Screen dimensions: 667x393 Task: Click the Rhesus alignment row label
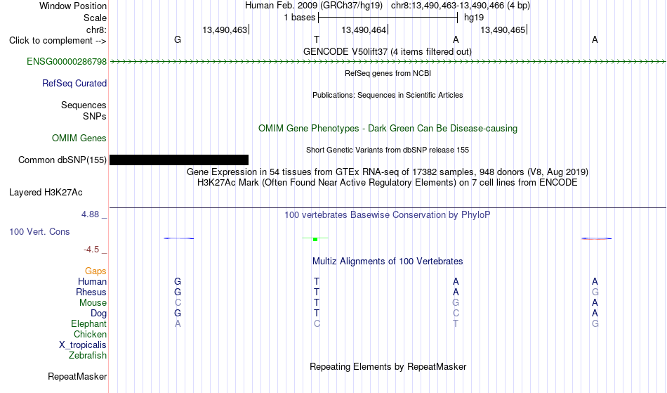coord(91,292)
